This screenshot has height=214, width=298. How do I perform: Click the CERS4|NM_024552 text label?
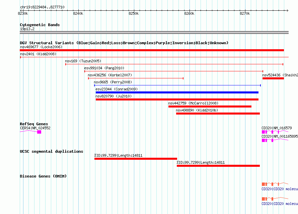pos(35,128)
